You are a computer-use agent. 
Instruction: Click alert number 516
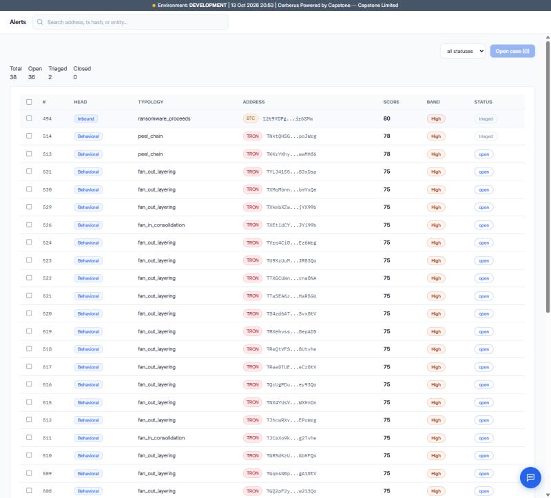47,385
